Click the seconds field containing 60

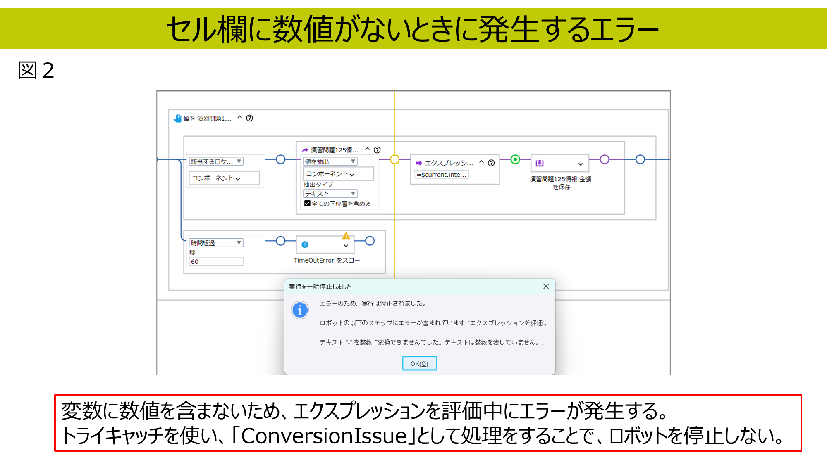216,261
